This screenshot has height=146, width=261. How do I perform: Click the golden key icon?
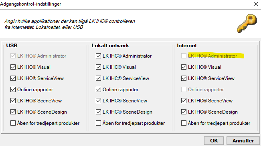pyautogui.click(x=247, y=23)
